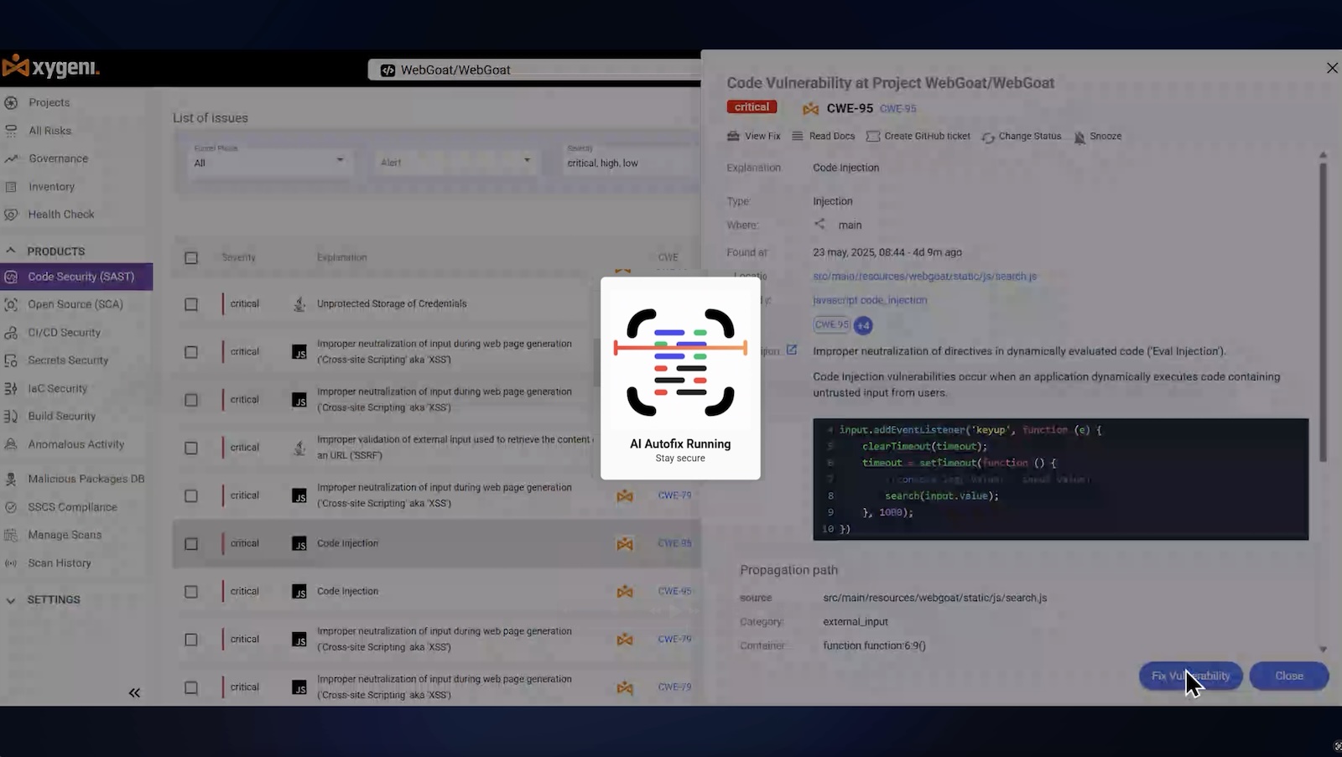Click JS icon in highlighted Code Injection row
This screenshot has width=1342, height=757.
pyautogui.click(x=299, y=544)
